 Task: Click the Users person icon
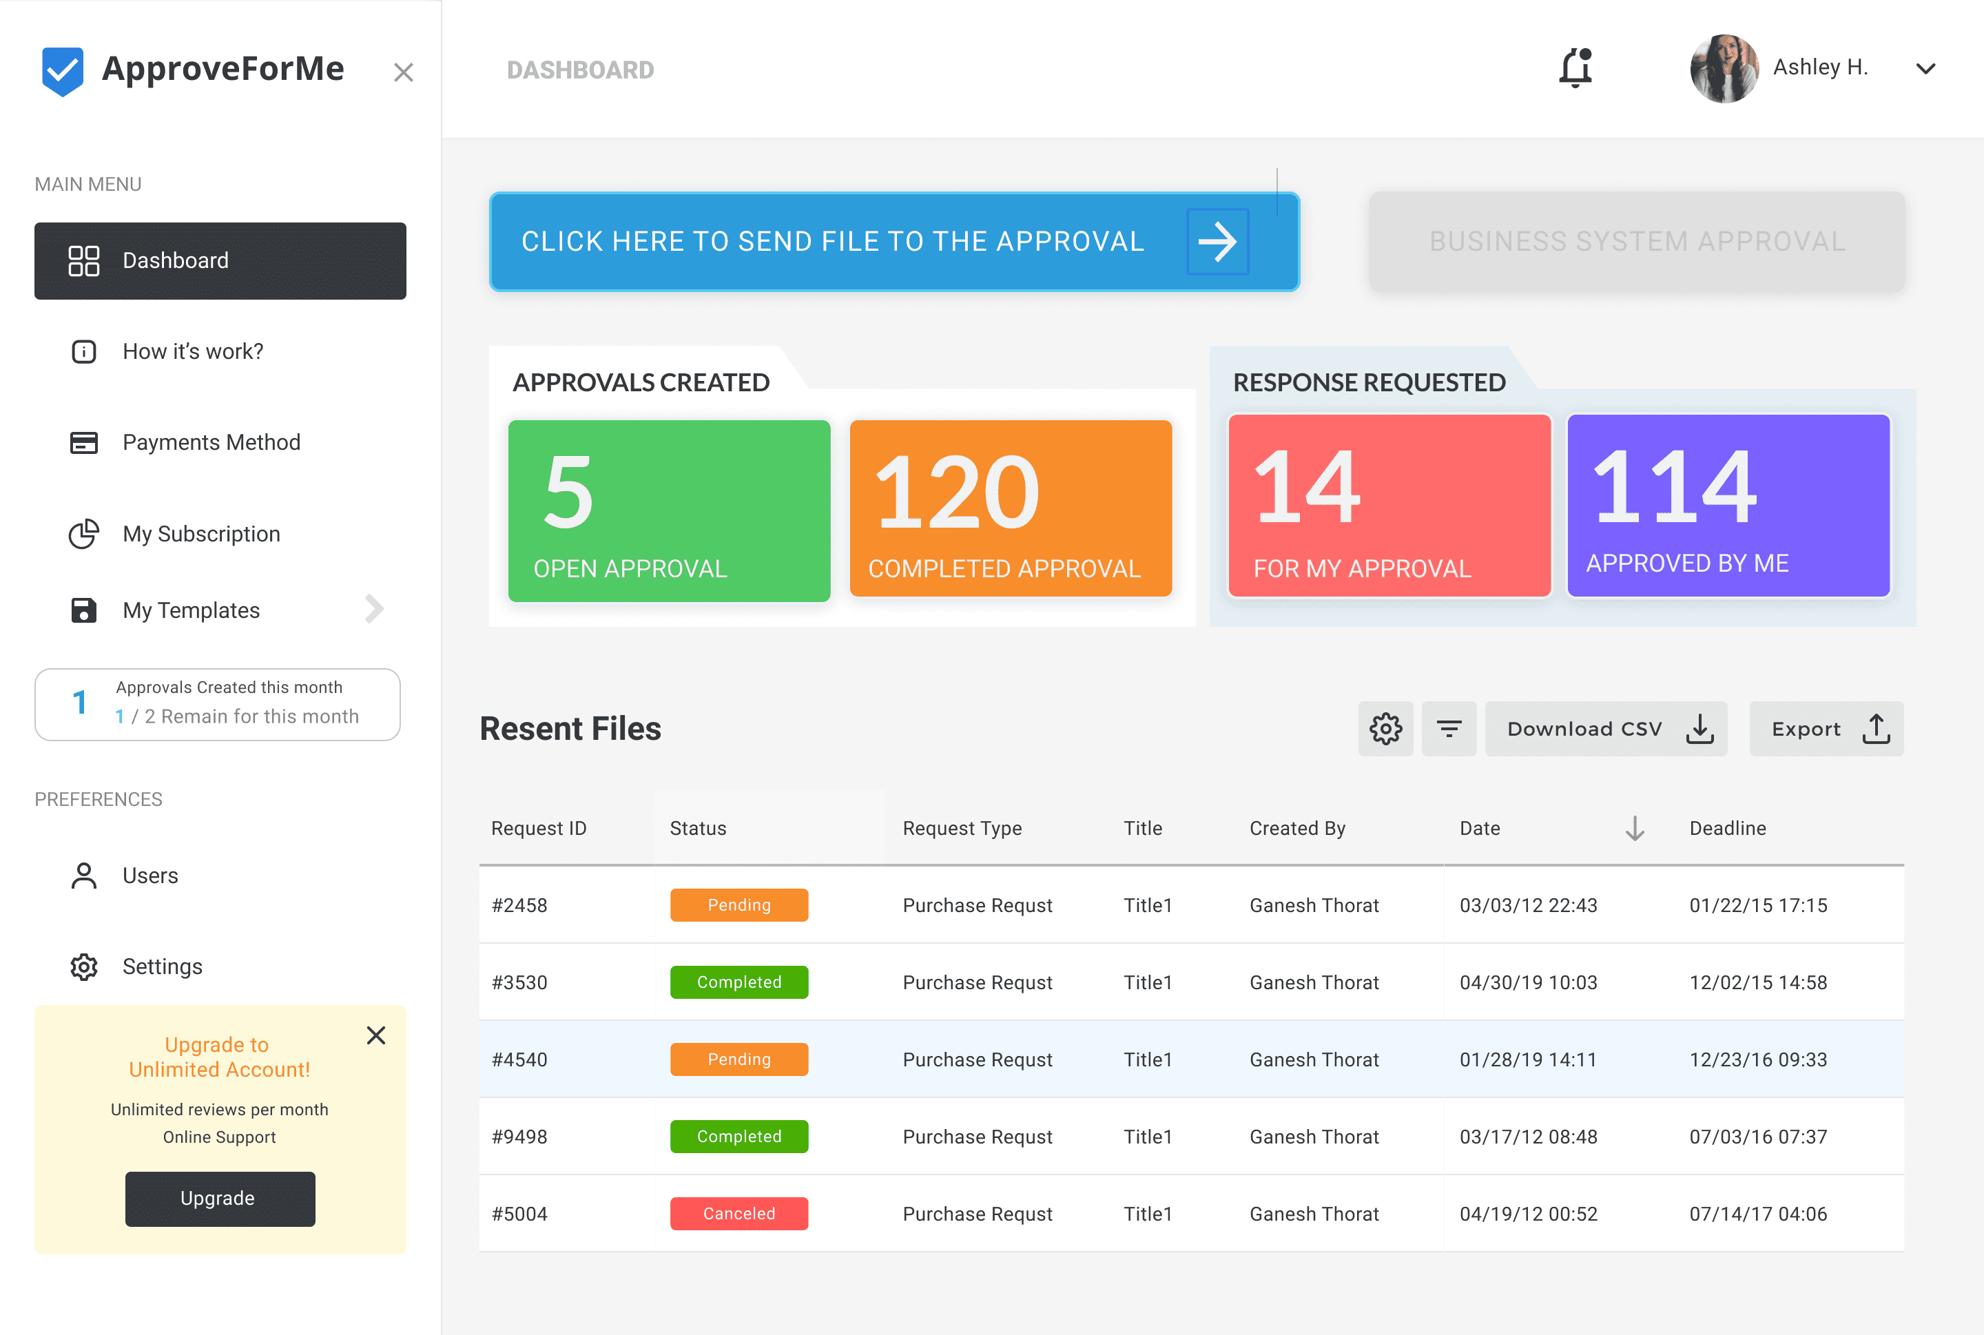[x=83, y=876]
